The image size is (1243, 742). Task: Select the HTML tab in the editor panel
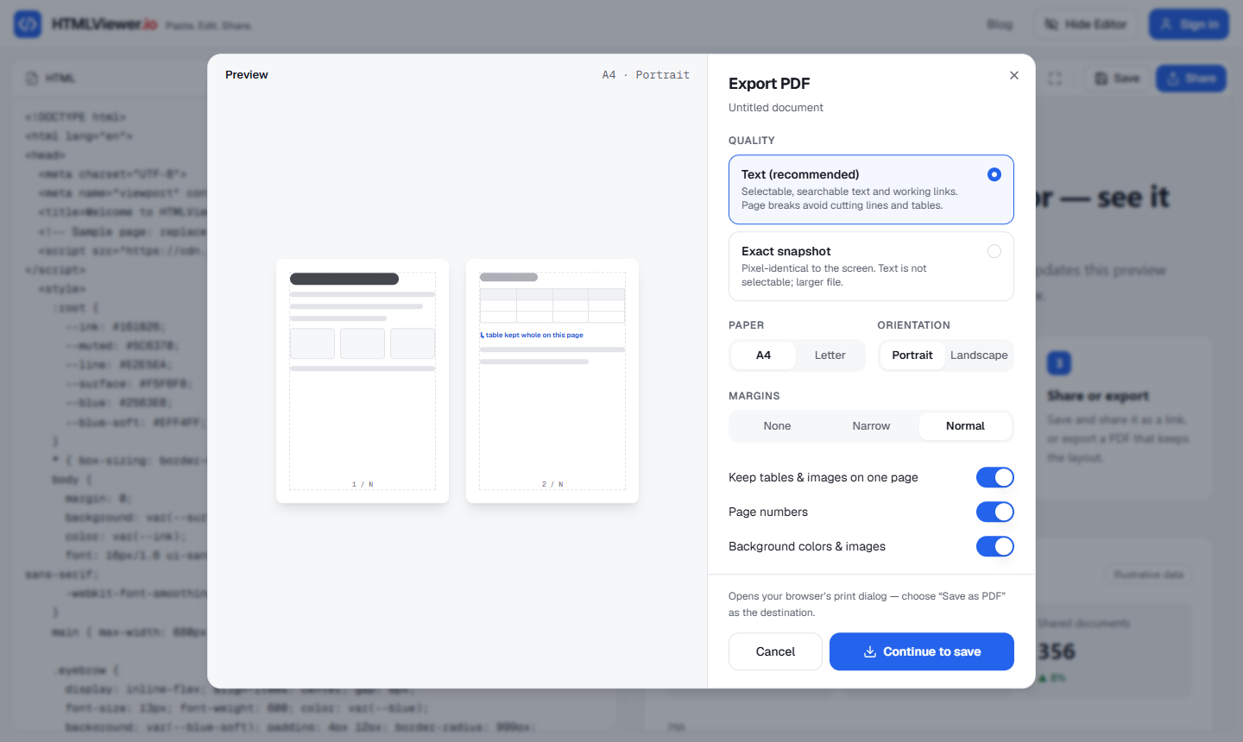51,79
